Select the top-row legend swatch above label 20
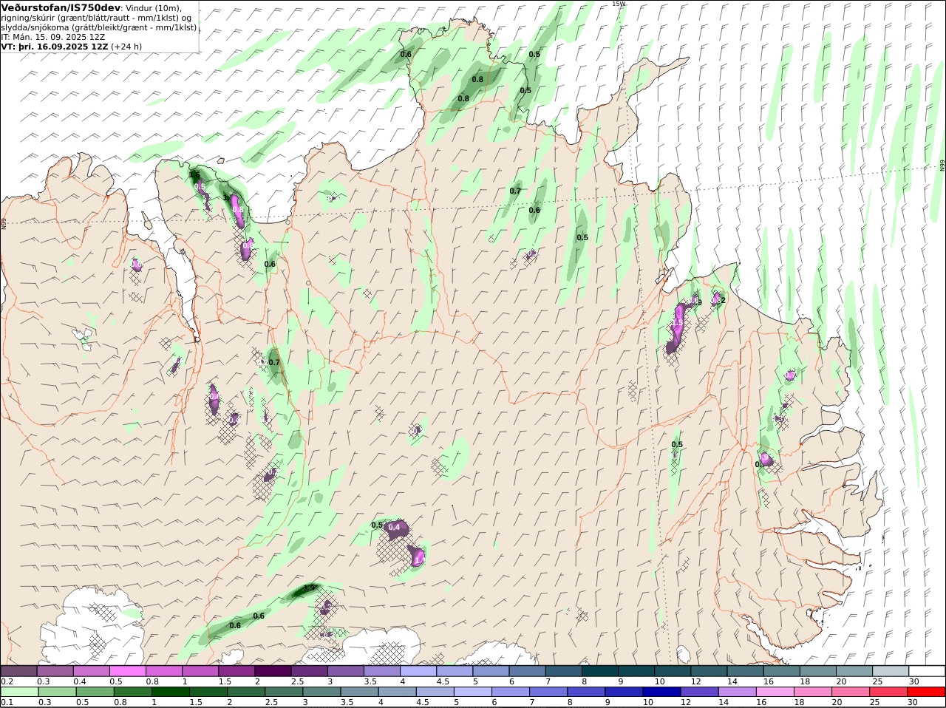 click(x=854, y=670)
